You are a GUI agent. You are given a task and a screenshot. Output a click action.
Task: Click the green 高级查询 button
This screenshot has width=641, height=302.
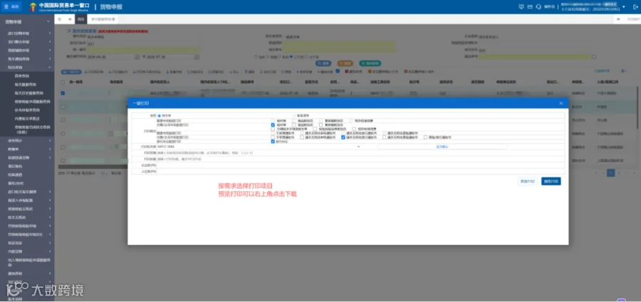(x=370, y=64)
